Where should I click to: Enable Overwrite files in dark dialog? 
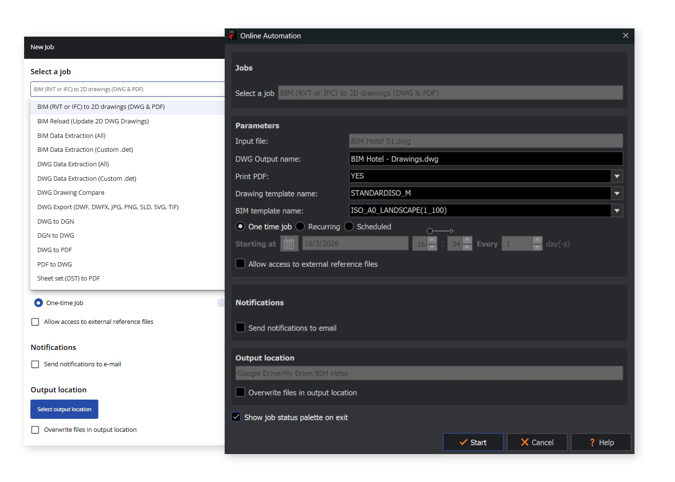[240, 392]
